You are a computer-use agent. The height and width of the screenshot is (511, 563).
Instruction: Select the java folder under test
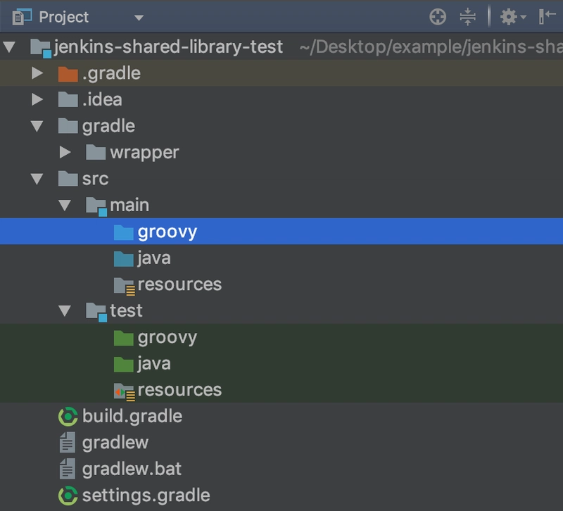click(154, 364)
